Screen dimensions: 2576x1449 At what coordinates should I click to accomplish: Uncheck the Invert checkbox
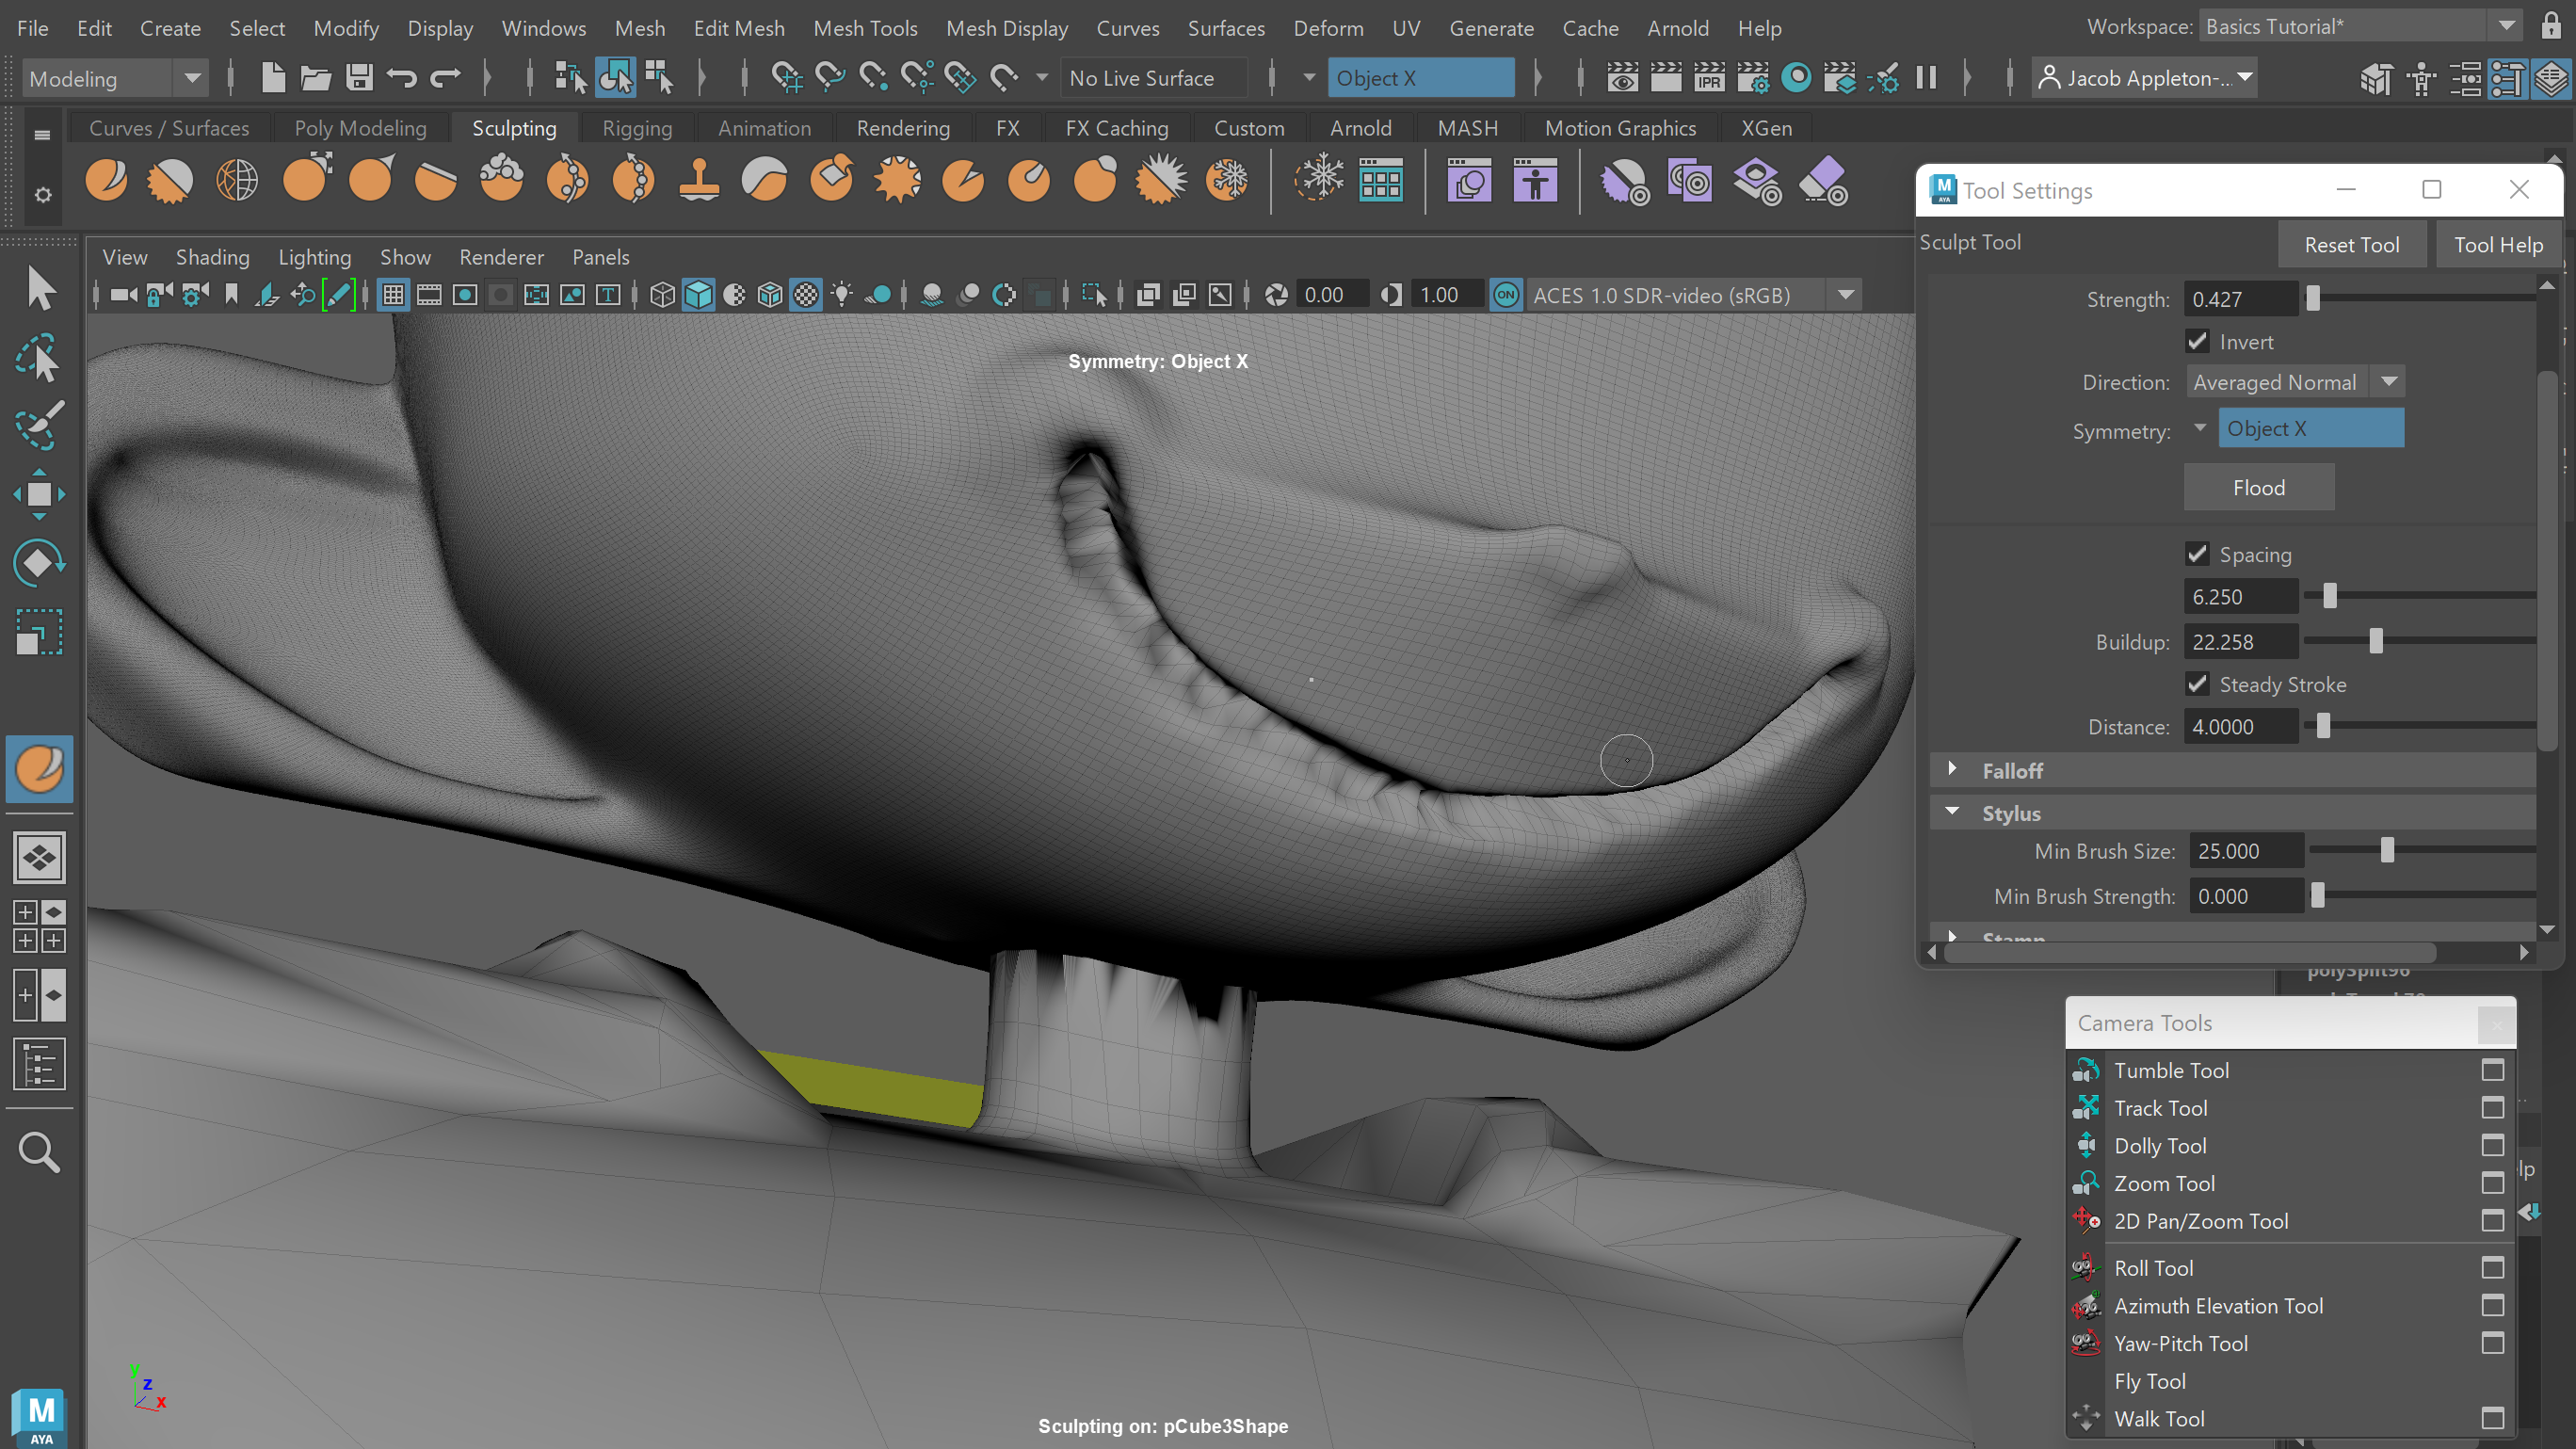(2197, 342)
